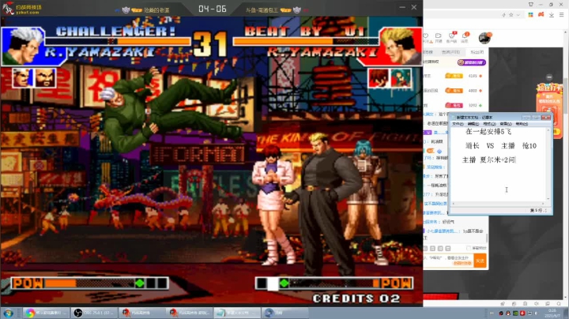Image resolution: width=569 pixels, height=319 pixels.
Task: Expand the dropdown chevron next to bookmark star
Action: [x=518, y=15]
